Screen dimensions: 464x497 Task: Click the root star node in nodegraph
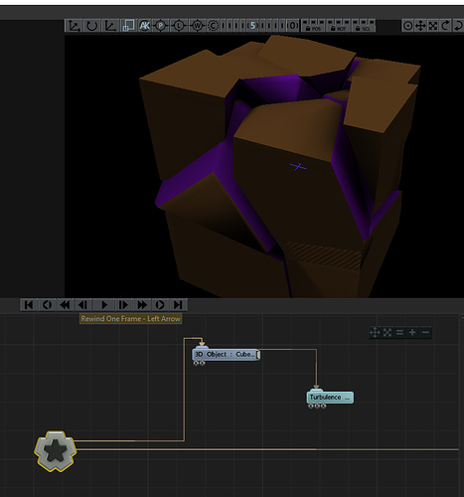tap(55, 451)
